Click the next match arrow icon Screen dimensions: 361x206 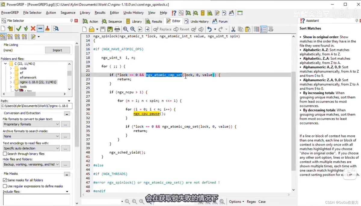click(147, 29)
